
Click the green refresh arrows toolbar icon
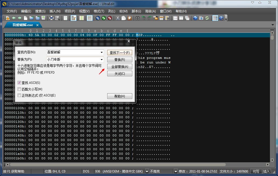(207, 18)
